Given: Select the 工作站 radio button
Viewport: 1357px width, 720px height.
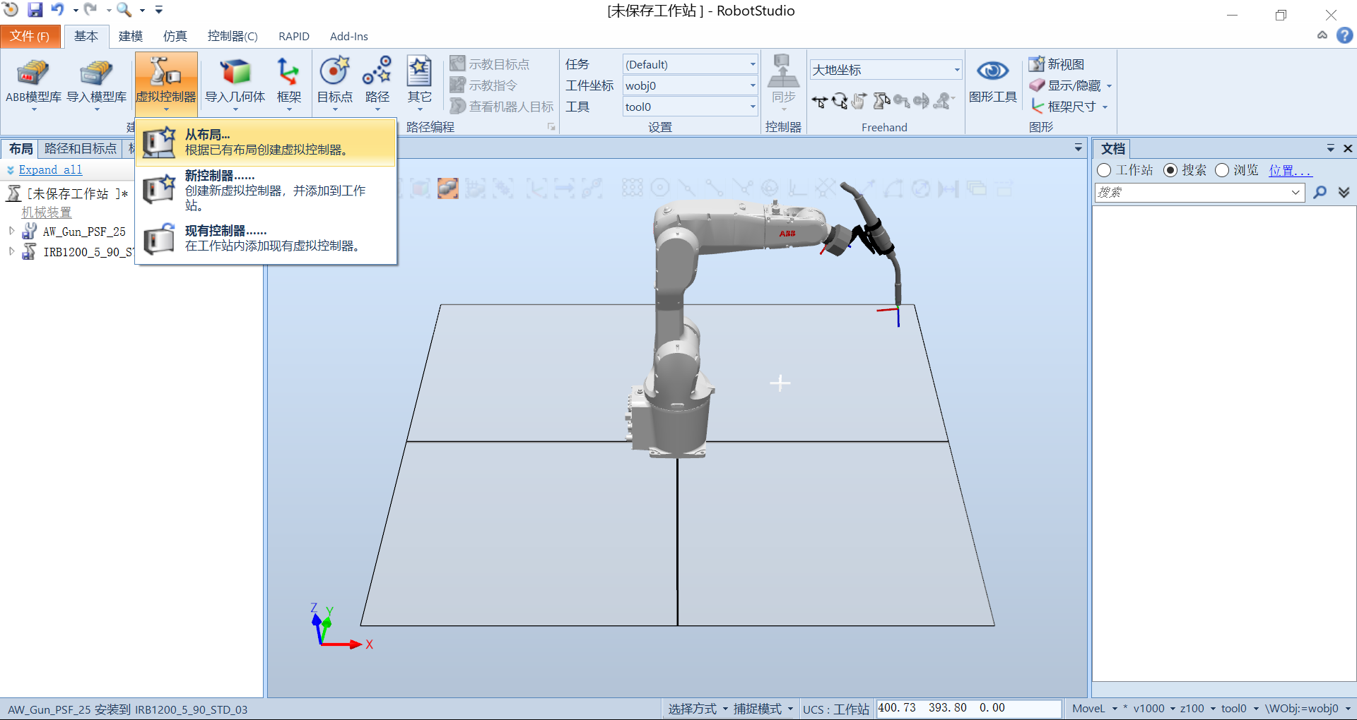Looking at the screenshot, I should (1104, 170).
